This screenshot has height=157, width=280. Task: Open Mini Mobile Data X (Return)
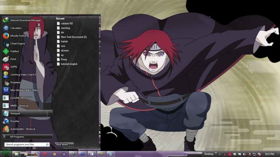[27, 90]
